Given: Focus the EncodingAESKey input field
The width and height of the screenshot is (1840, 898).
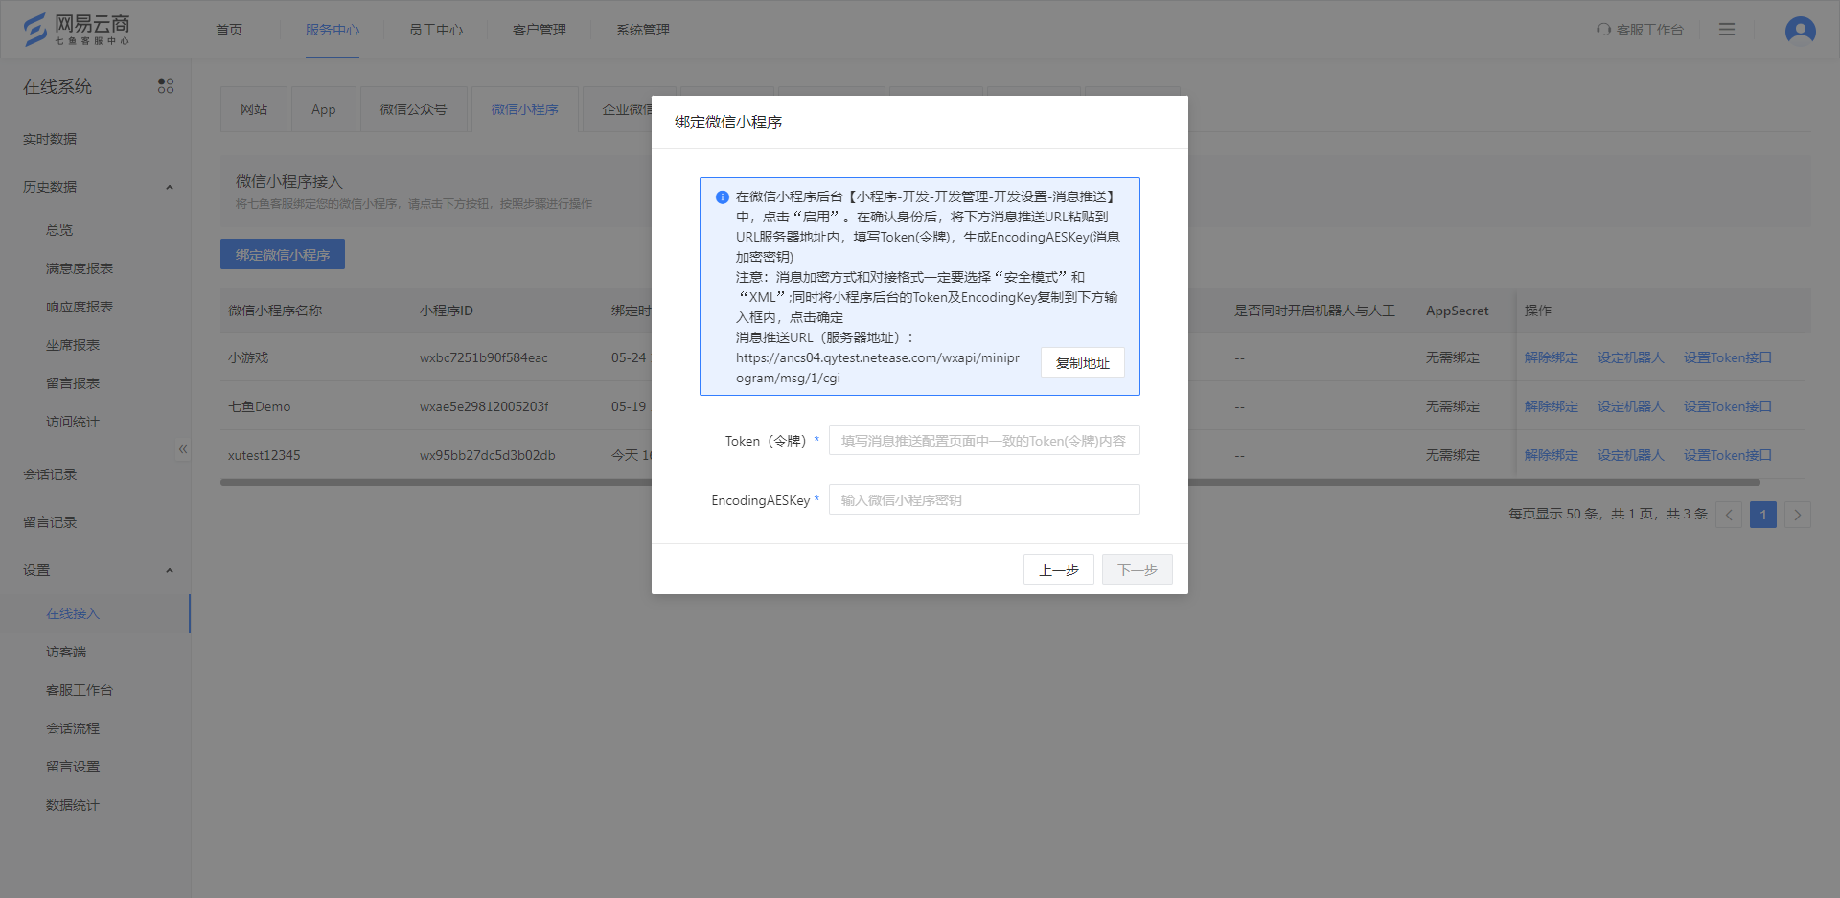Looking at the screenshot, I should 984,500.
